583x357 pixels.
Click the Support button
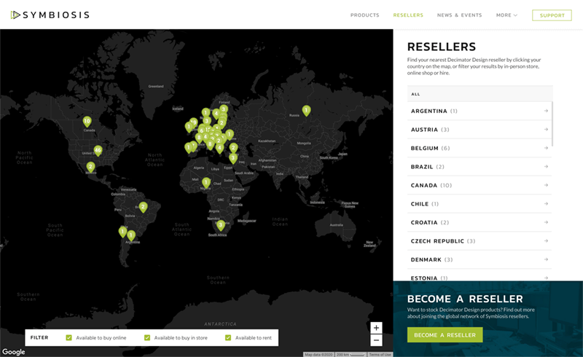(552, 15)
